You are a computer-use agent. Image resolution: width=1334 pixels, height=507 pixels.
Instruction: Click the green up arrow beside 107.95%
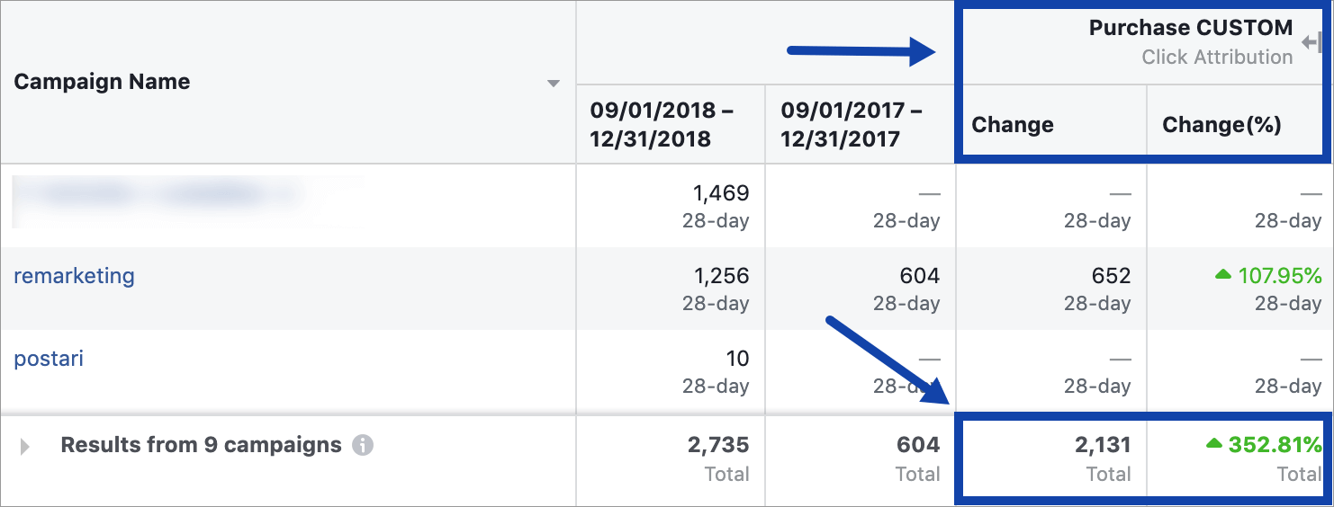1222,275
